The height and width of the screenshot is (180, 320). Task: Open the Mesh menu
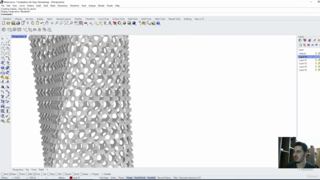[x=53, y=5]
